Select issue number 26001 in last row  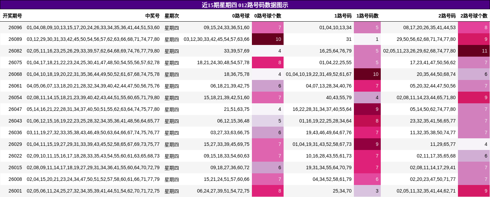15,191
